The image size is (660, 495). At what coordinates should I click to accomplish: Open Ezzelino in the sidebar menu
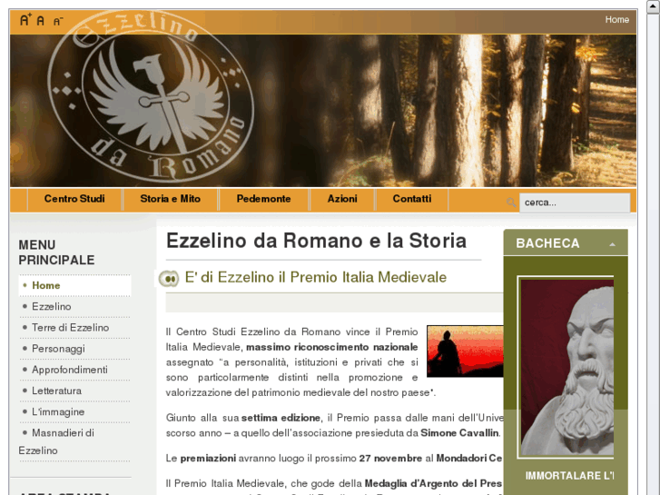52,307
